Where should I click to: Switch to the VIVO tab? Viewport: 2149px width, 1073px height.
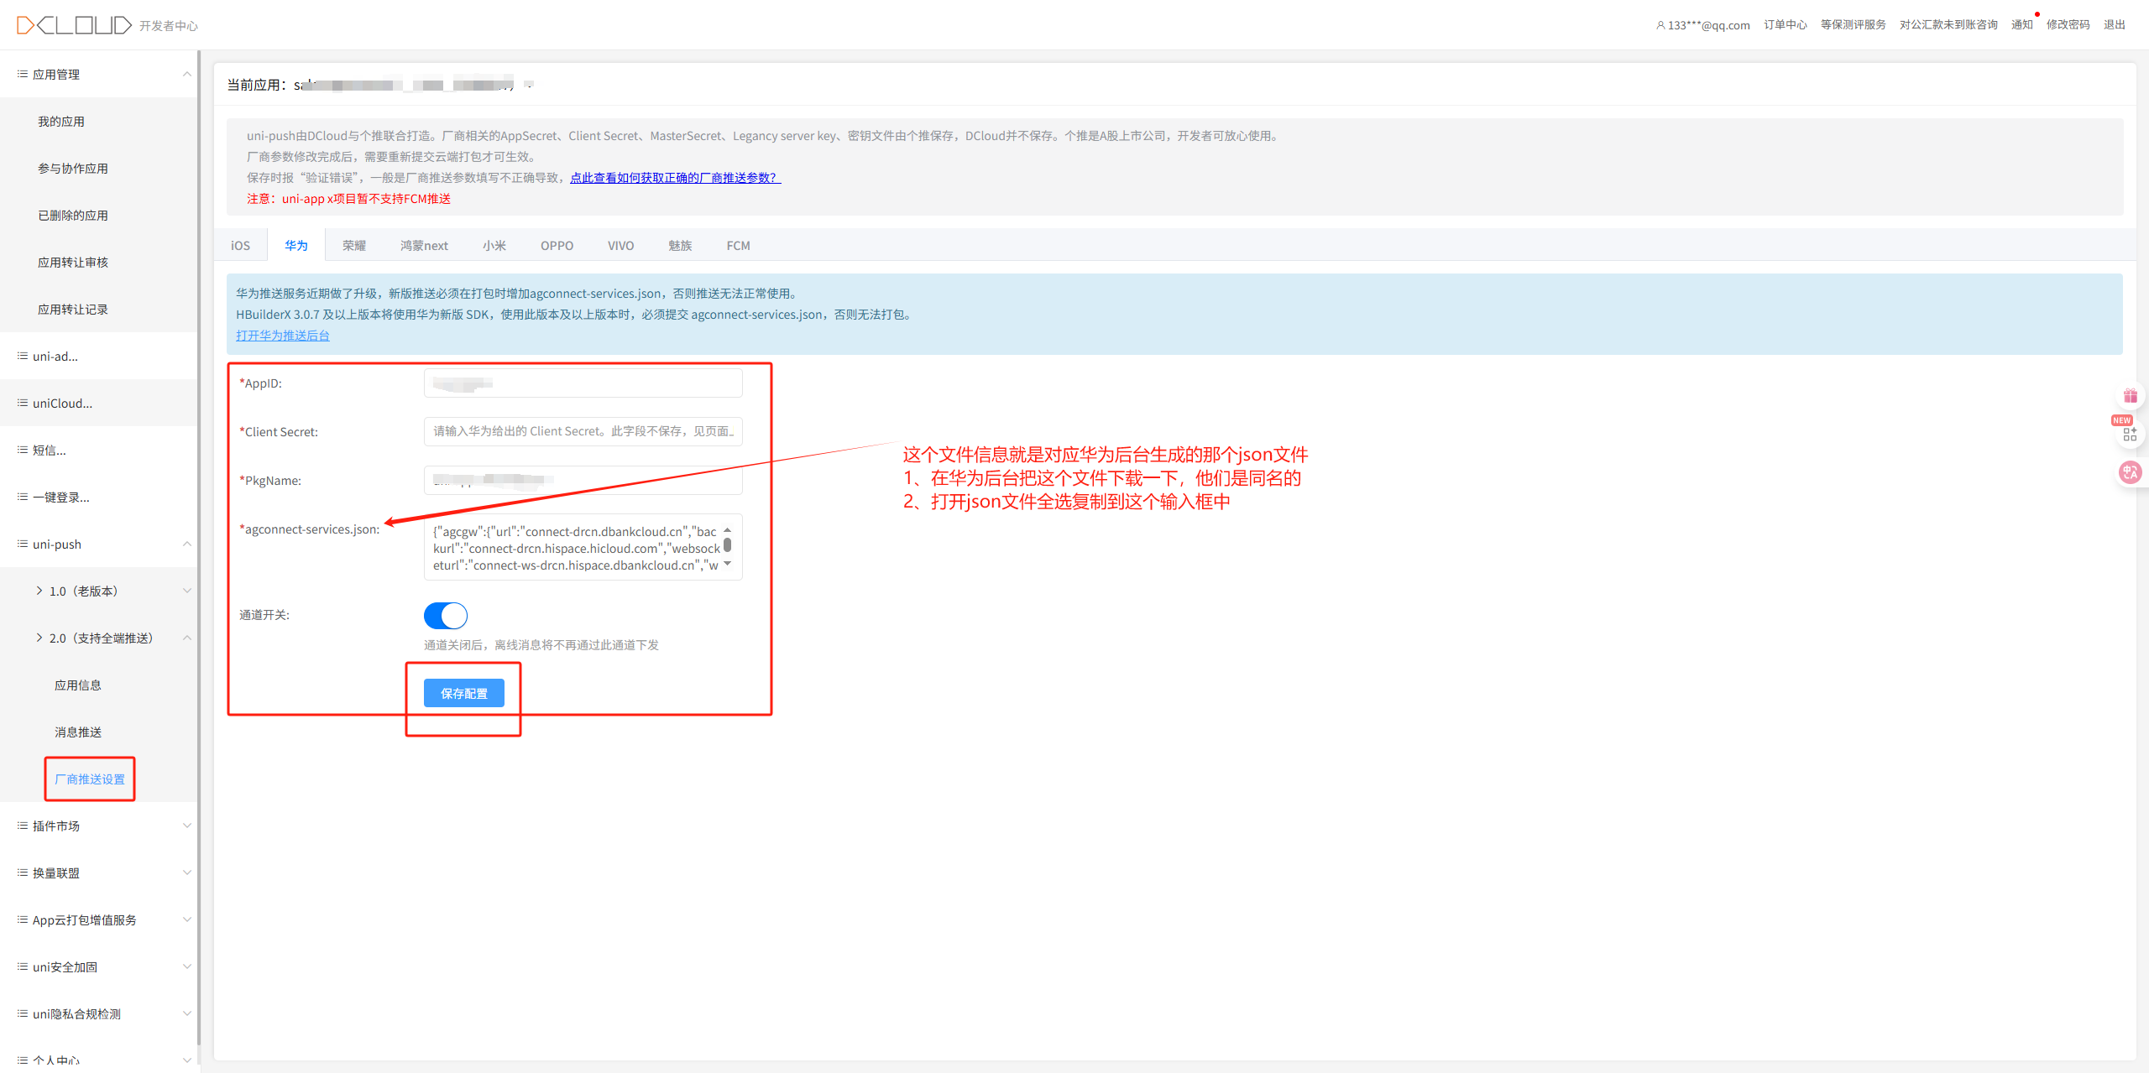point(620,245)
